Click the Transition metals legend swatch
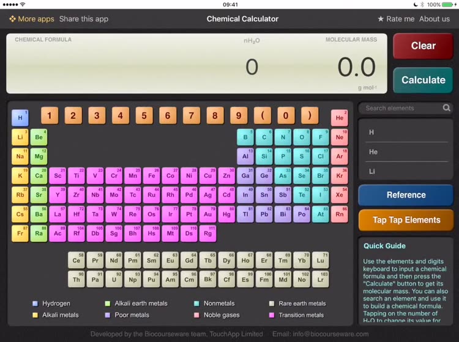This screenshot has width=459, height=342. [x=272, y=315]
